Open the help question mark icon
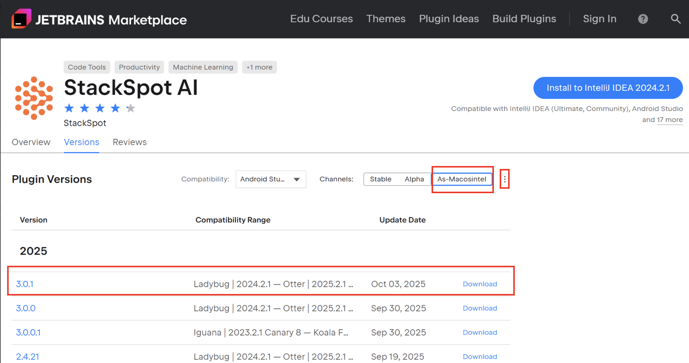This screenshot has height=363, width=689. coord(643,19)
